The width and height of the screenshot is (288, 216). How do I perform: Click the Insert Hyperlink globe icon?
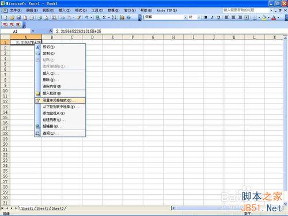click(98, 18)
